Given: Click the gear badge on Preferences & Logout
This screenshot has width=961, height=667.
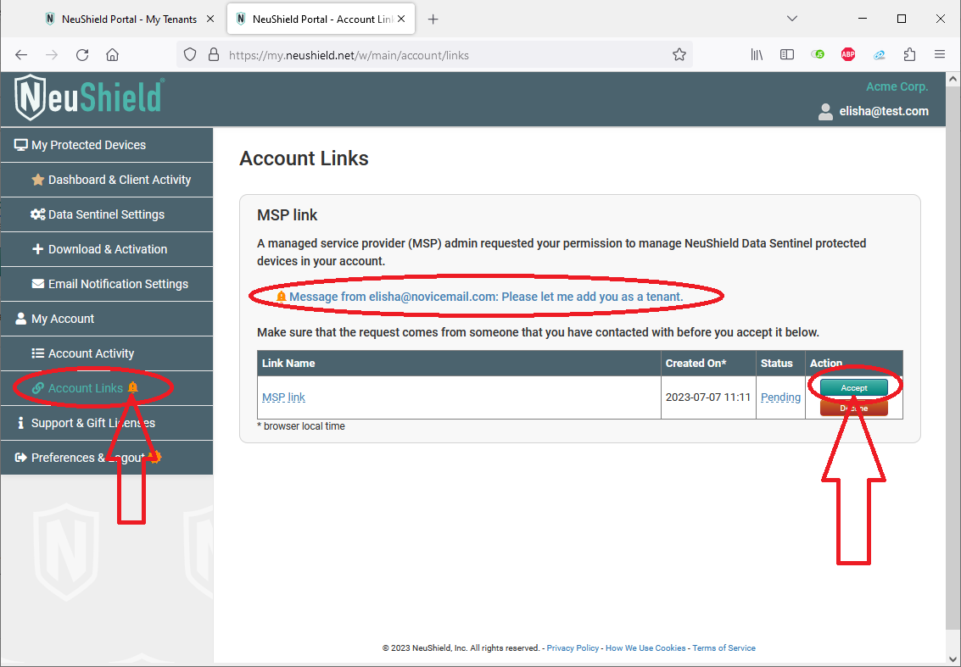Looking at the screenshot, I should [x=156, y=457].
